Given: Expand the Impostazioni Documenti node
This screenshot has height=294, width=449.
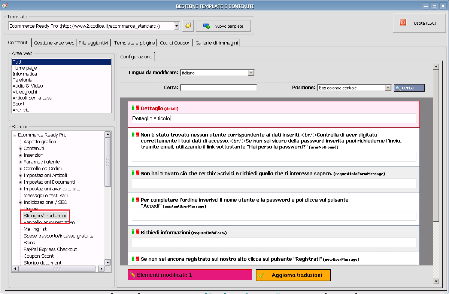Looking at the screenshot, I should coord(20,182).
